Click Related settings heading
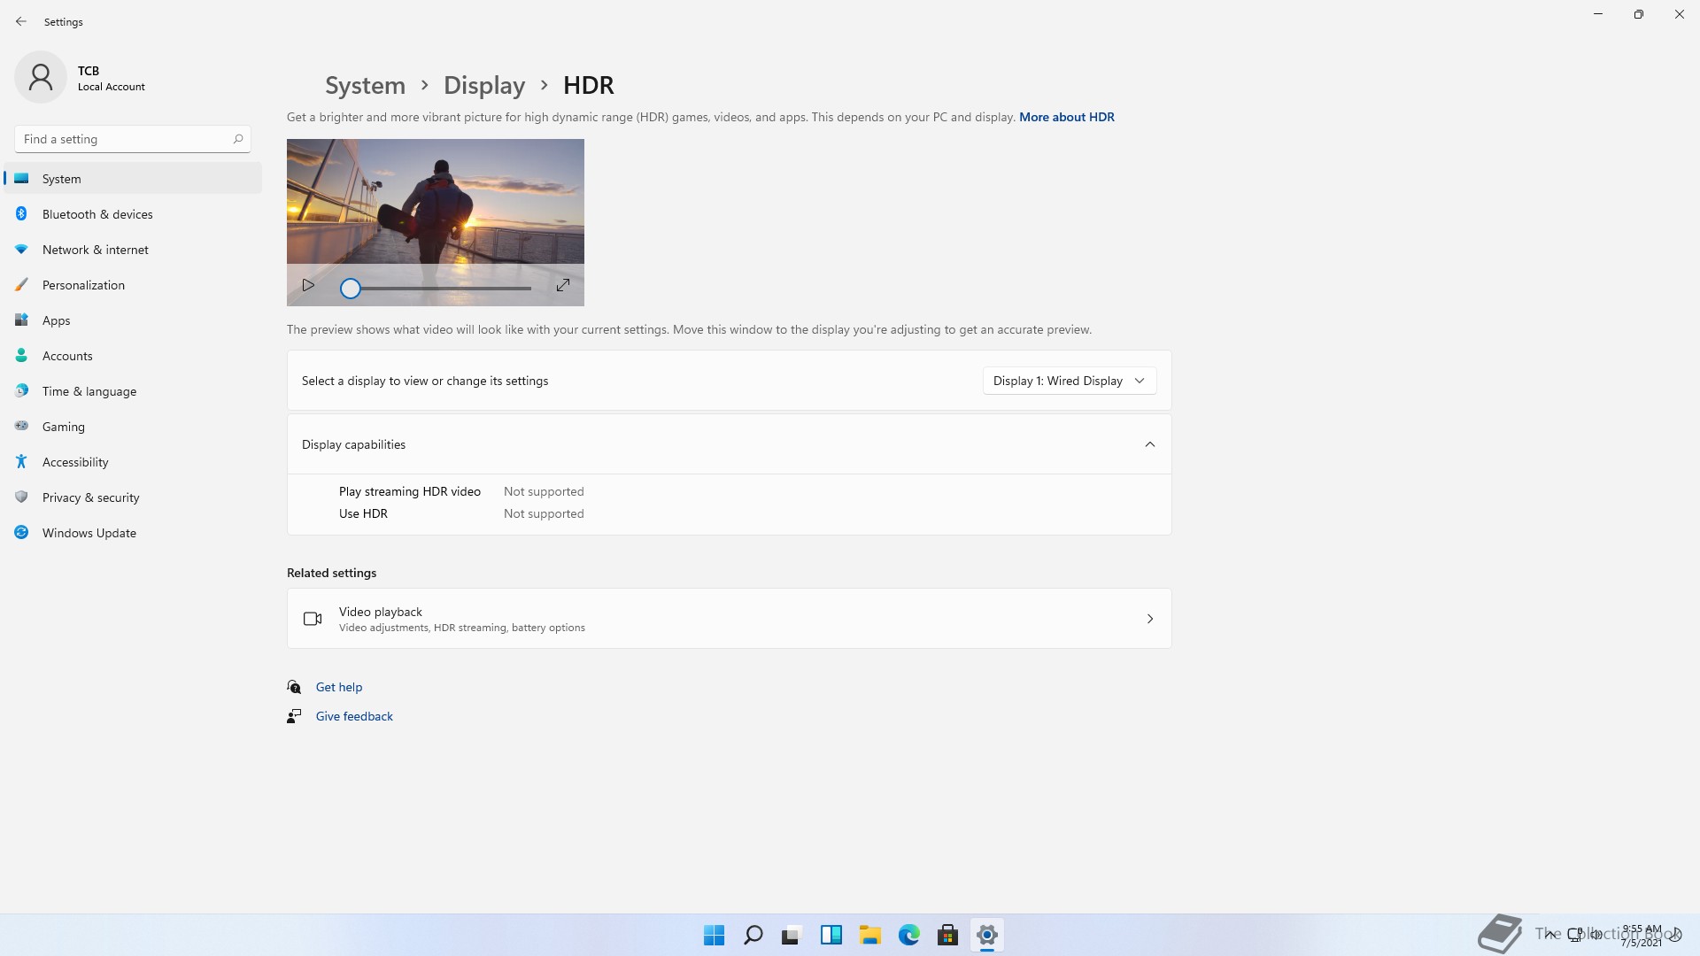The height and width of the screenshot is (956, 1700). point(331,573)
